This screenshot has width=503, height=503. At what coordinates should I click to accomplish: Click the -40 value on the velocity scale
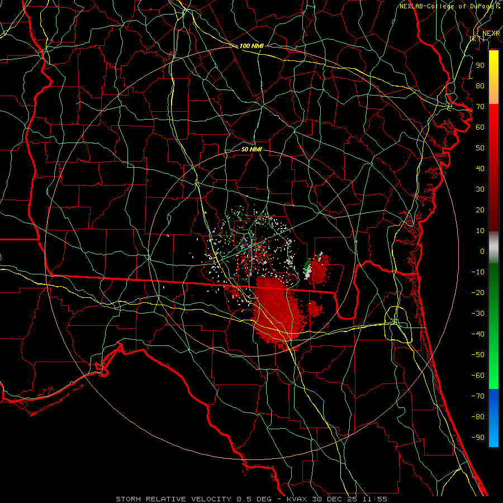[478, 334]
